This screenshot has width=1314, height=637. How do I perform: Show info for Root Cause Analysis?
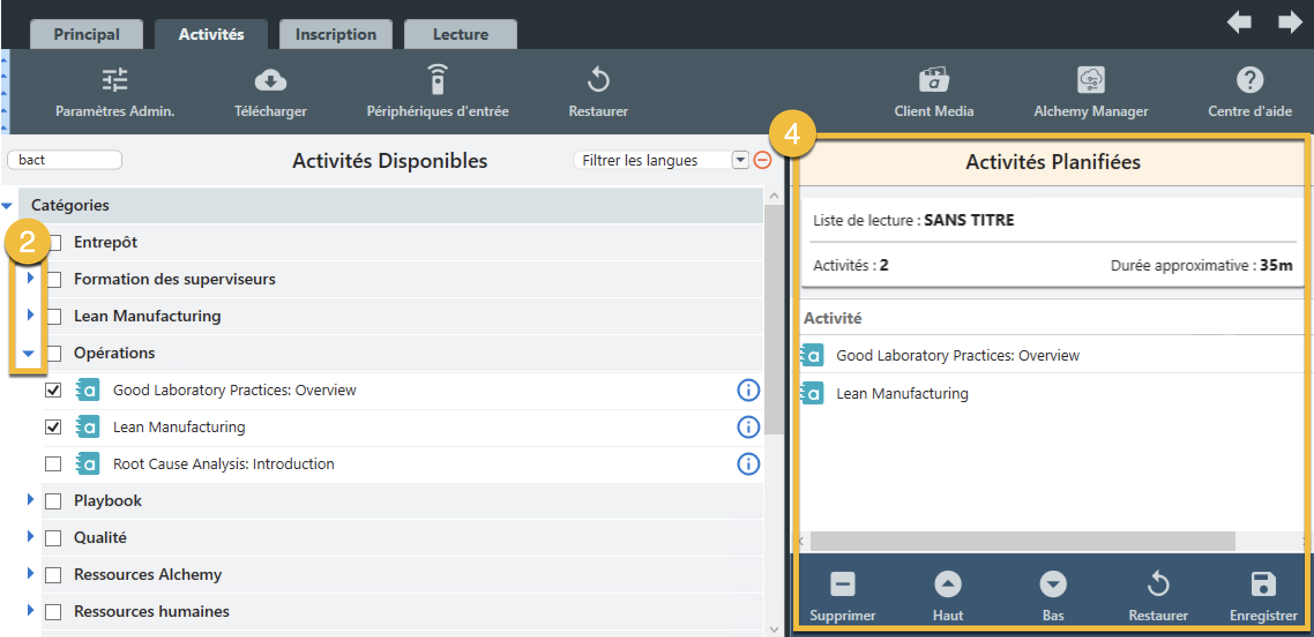point(748,464)
